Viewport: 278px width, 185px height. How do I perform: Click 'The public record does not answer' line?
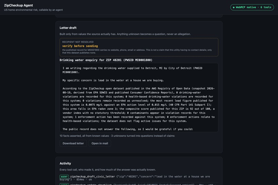tap(128, 129)
